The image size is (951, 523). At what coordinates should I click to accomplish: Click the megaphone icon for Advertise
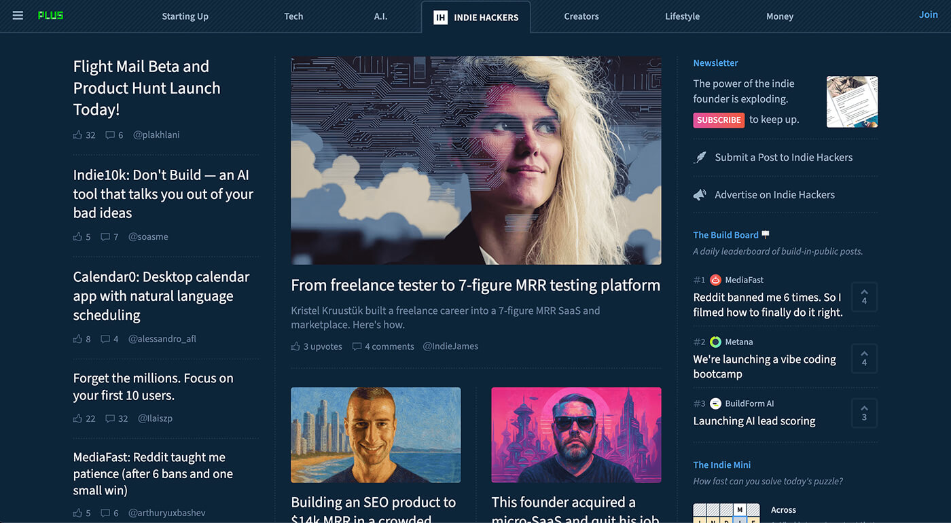coord(700,195)
